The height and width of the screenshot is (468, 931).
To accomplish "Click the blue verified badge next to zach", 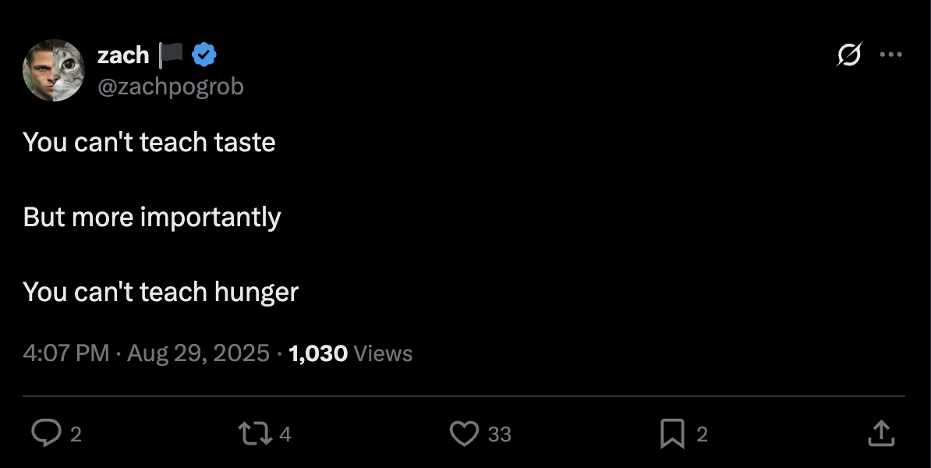I will coord(205,55).
